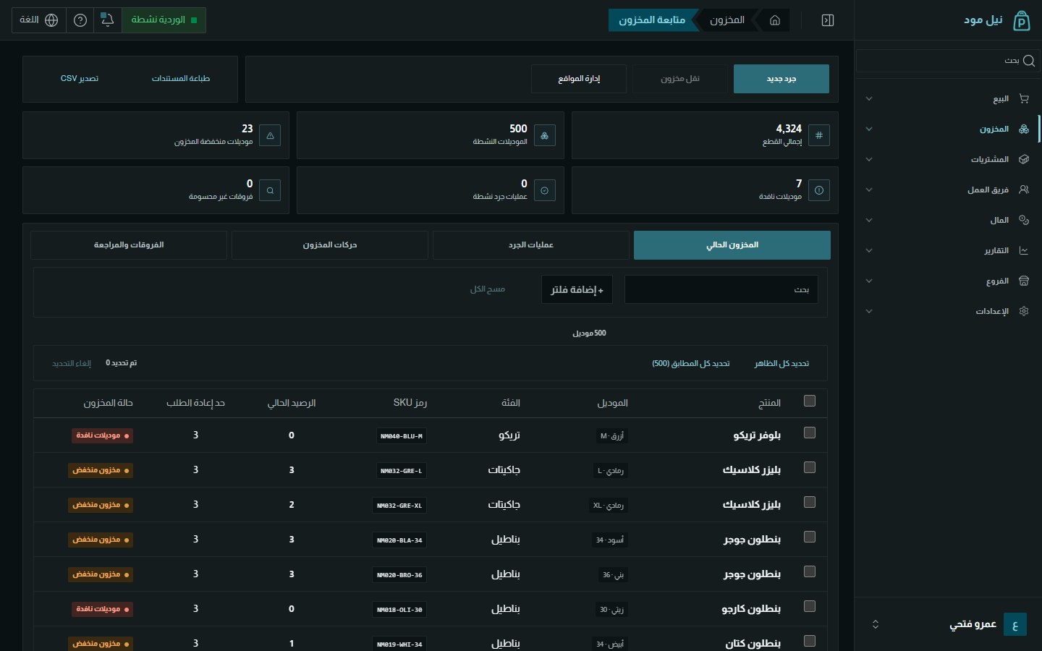1042x651 pixels.
Task: Check the بلوفر تريكو row checkbox
Action: (x=810, y=433)
